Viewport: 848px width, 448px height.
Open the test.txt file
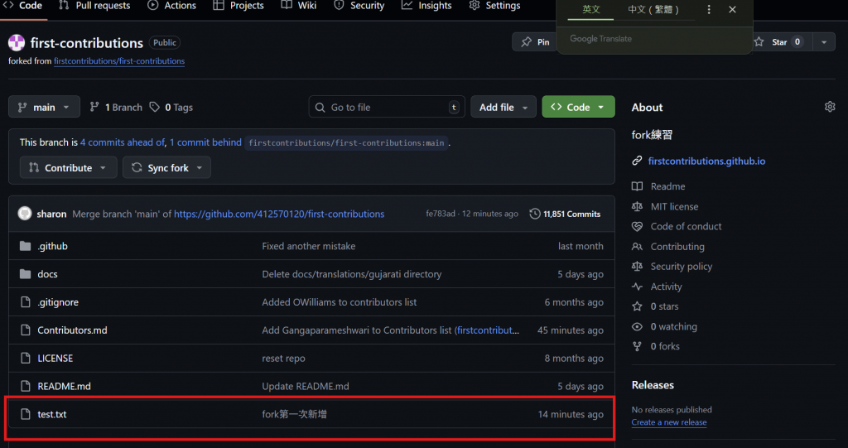click(x=52, y=414)
